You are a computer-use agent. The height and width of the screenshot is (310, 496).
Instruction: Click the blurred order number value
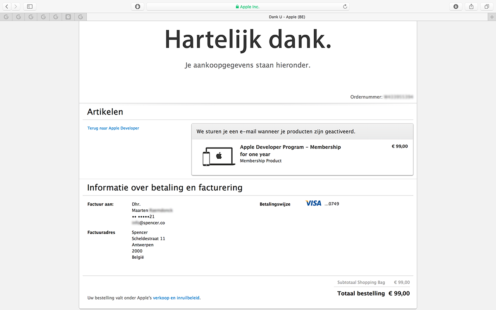tap(398, 97)
